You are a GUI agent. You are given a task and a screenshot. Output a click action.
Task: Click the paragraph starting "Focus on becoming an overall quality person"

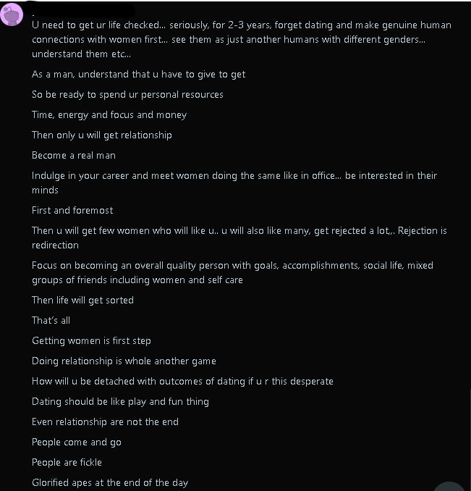click(x=232, y=272)
